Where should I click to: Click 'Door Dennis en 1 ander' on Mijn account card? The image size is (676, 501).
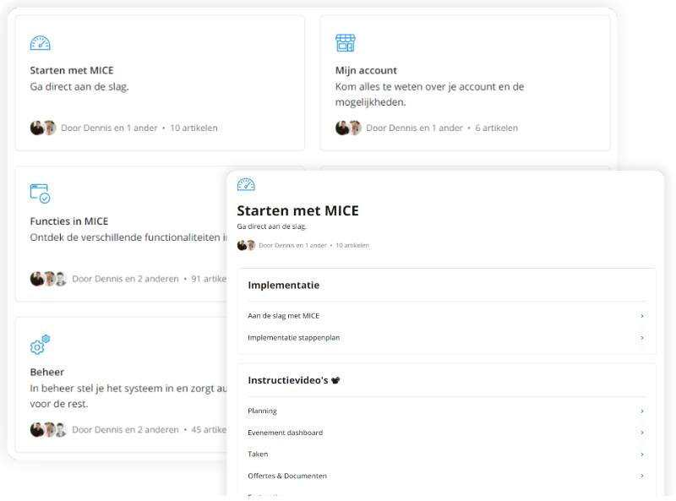pyautogui.click(x=414, y=128)
